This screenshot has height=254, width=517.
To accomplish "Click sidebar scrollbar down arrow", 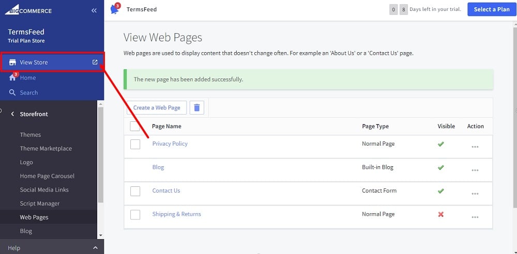I will point(101,235).
